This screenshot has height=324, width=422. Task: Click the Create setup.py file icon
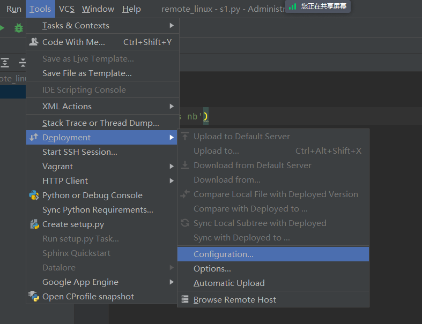(x=34, y=224)
